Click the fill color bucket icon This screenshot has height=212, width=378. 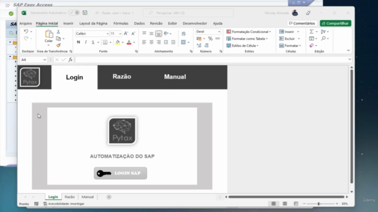click(118, 42)
